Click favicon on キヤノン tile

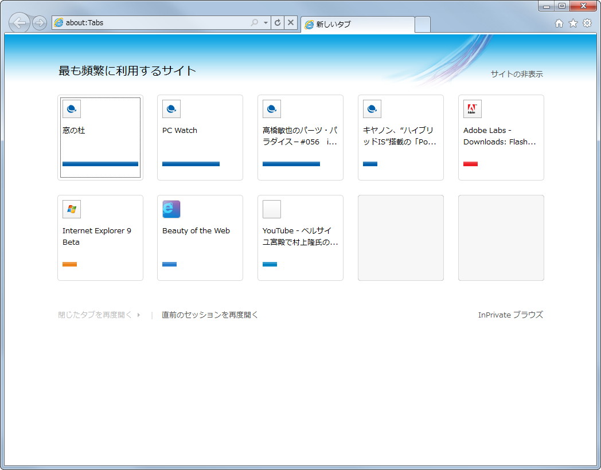click(x=372, y=109)
